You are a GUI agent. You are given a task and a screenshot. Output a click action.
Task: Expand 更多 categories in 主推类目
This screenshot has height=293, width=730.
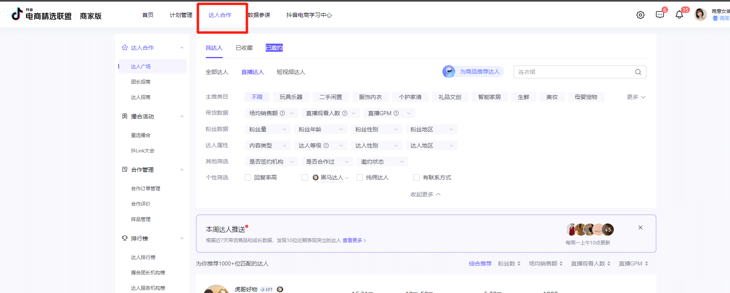pos(636,97)
